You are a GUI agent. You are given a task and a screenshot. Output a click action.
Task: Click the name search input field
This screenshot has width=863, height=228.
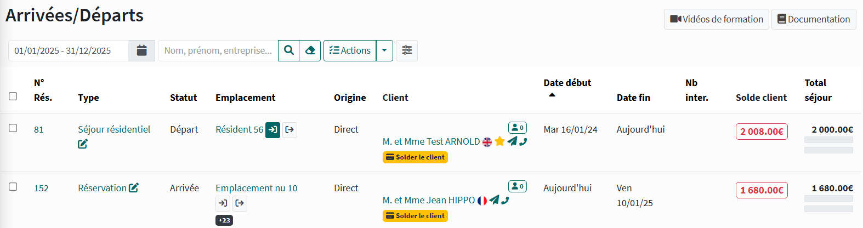click(218, 50)
